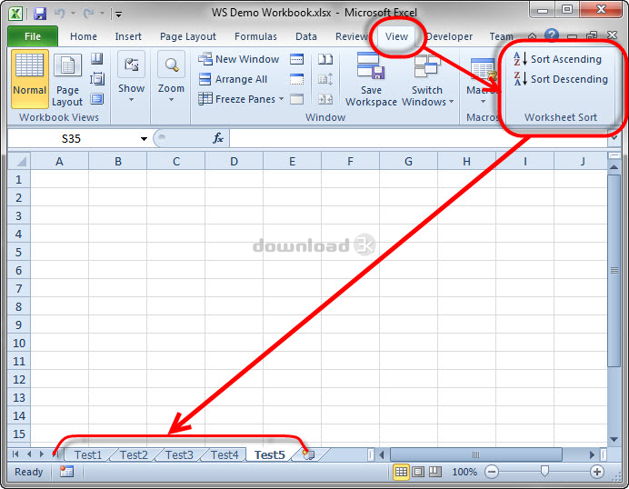Image resolution: width=629 pixels, height=489 pixels.
Task: Select the Test5 sheet tab
Action: click(270, 454)
